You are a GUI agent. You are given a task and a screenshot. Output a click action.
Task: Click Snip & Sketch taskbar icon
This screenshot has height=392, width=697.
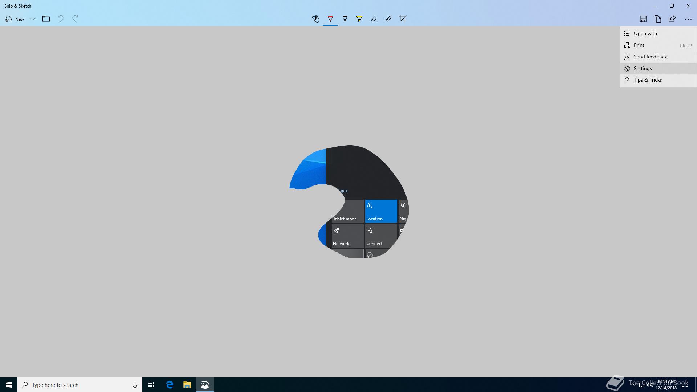pyautogui.click(x=205, y=385)
